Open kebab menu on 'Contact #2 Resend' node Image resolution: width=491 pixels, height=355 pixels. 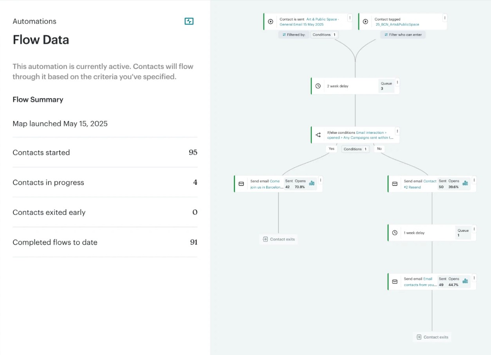click(474, 180)
